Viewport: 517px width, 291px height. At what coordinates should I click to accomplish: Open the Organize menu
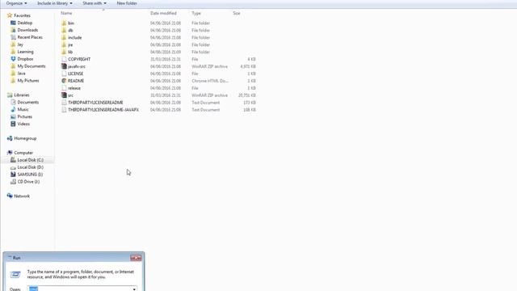16,3
